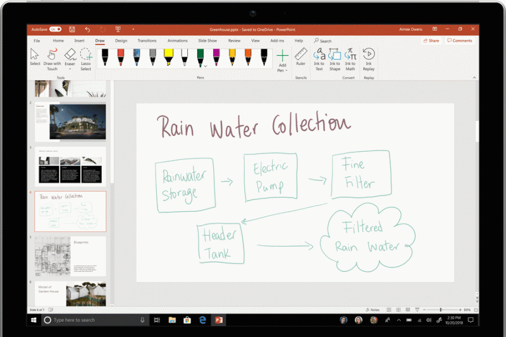Viewport: 506px width, 337px height.
Task: Convert with Ink to Text
Action: coord(319,54)
